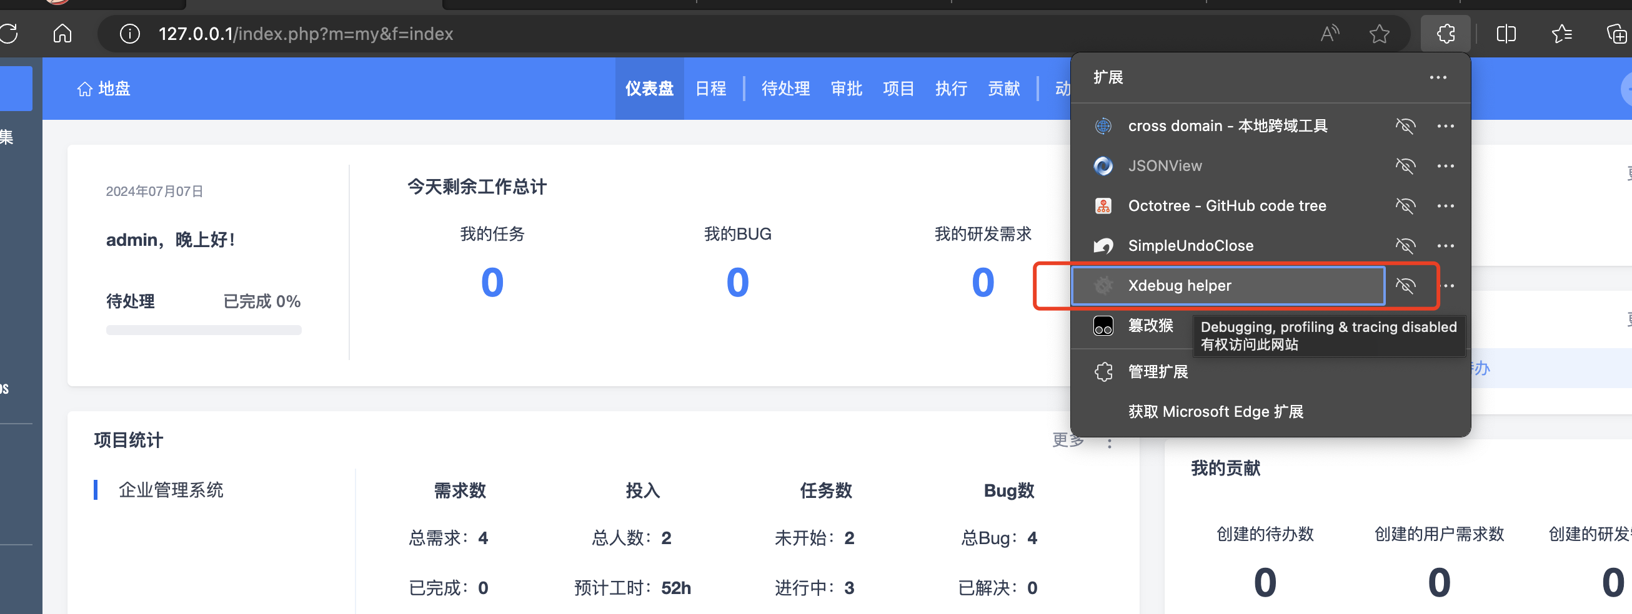Toggle toolbar visibility for JSONView extension
The width and height of the screenshot is (1632, 614).
[x=1405, y=166]
